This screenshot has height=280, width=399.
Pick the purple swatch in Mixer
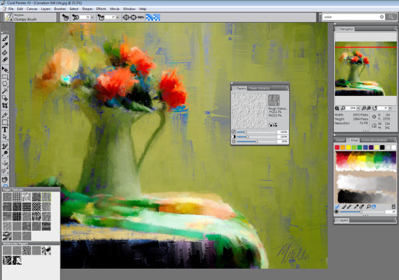(371, 148)
